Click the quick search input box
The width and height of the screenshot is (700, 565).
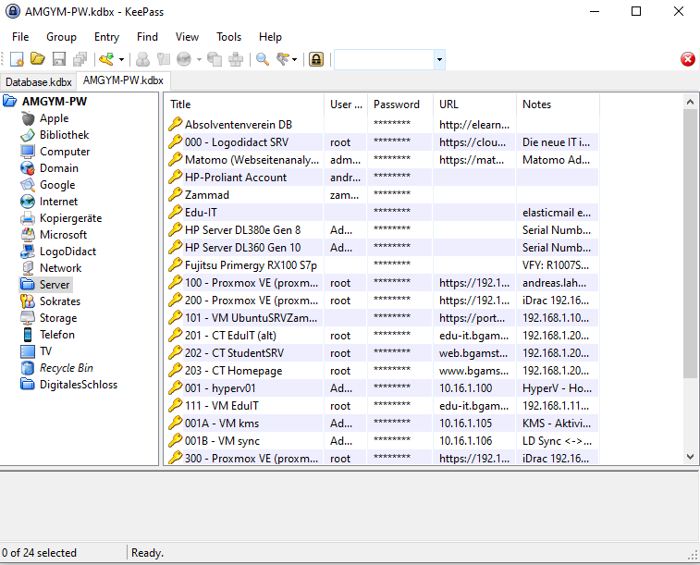(x=385, y=59)
